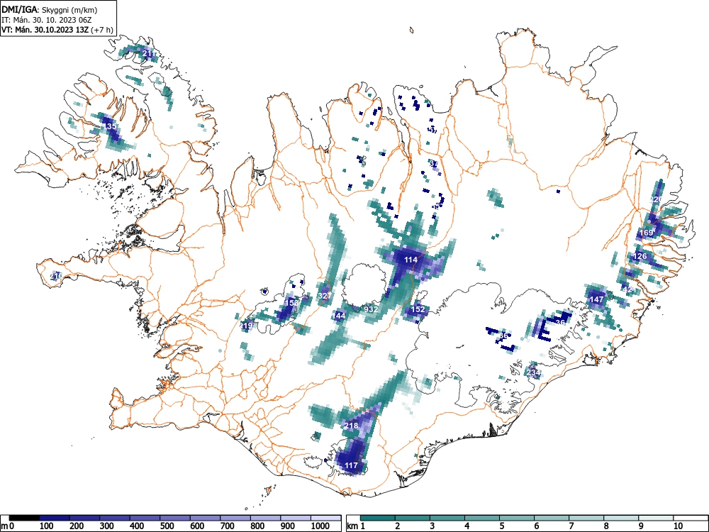Click the "500" tick label in the metre legend
The height and width of the screenshot is (532, 709).
[x=167, y=526]
